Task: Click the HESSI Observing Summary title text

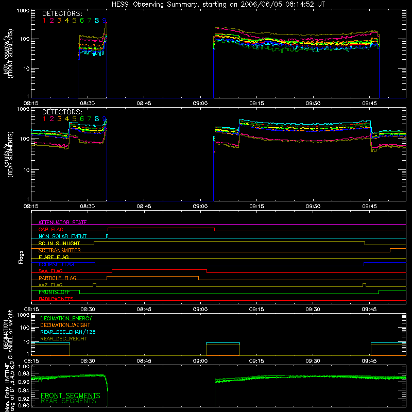Action: (x=218, y=5)
